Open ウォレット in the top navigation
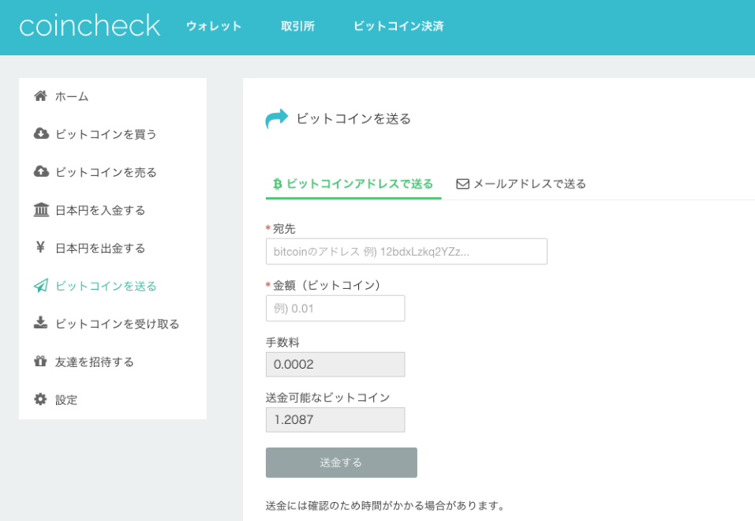The height and width of the screenshot is (521, 755). [x=214, y=26]
